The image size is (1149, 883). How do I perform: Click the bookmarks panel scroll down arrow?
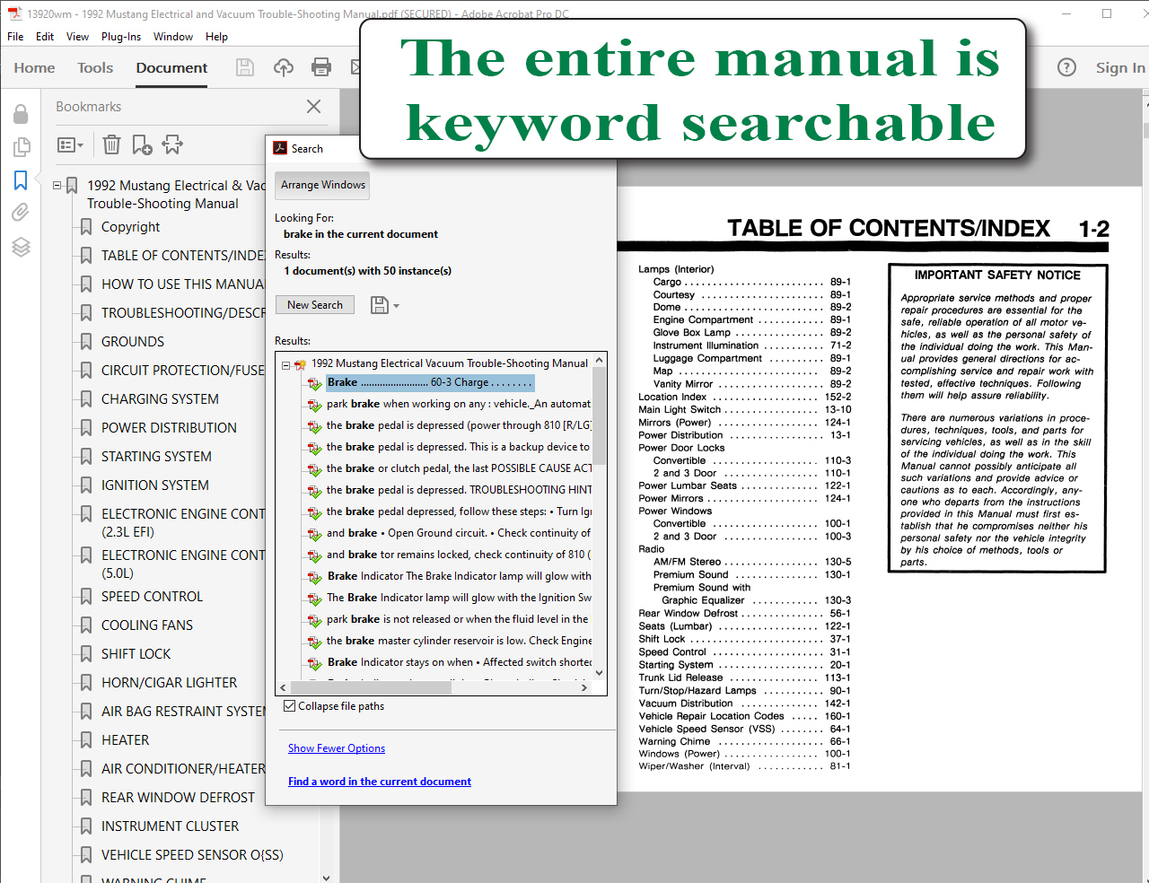pyautogui.click(x=326, y=878)
